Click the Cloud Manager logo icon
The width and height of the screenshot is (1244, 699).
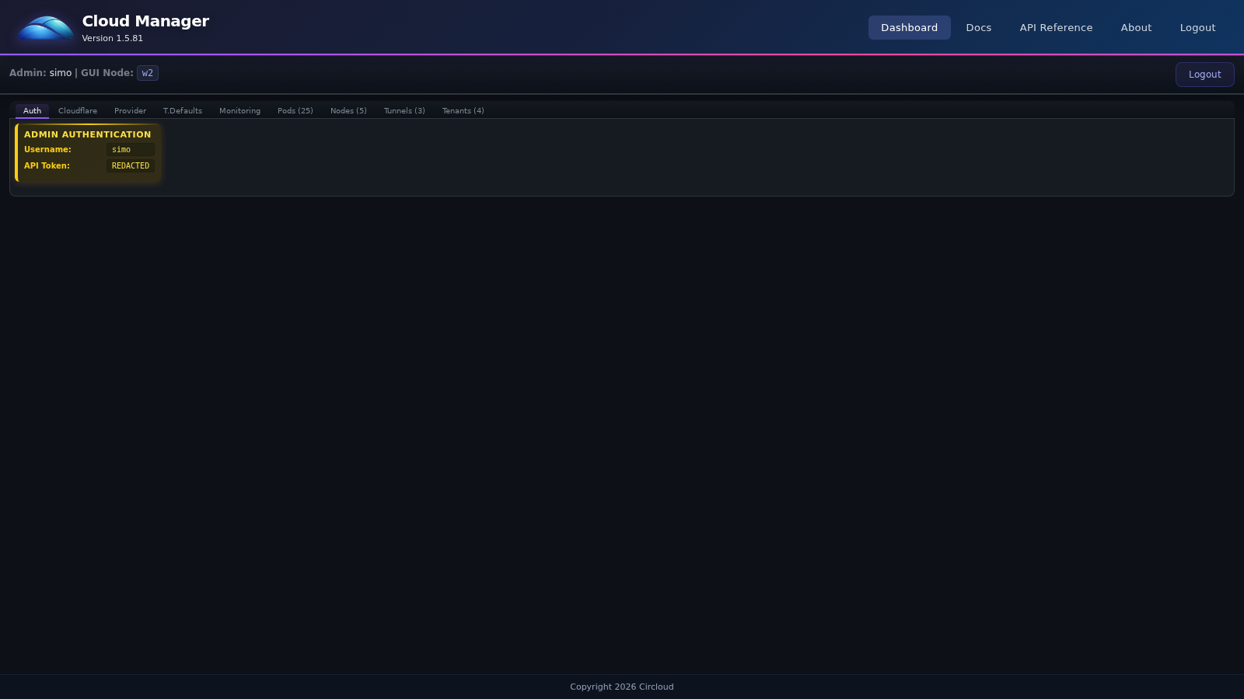pos(44,27)
